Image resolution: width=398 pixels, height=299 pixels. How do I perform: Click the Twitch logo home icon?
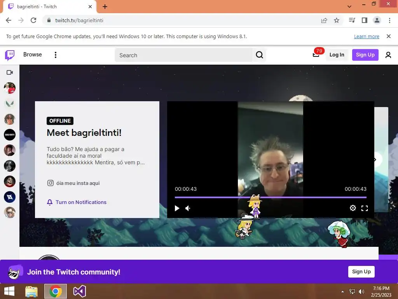click(x=10, y=55)
